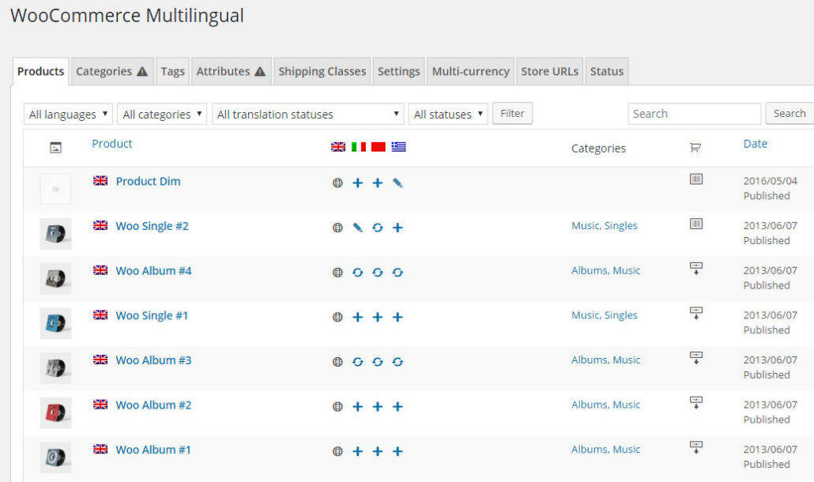Edit Italian translation of Woo Single #2
This screenshot has height=482, width=814.
(x=358, y=228)
